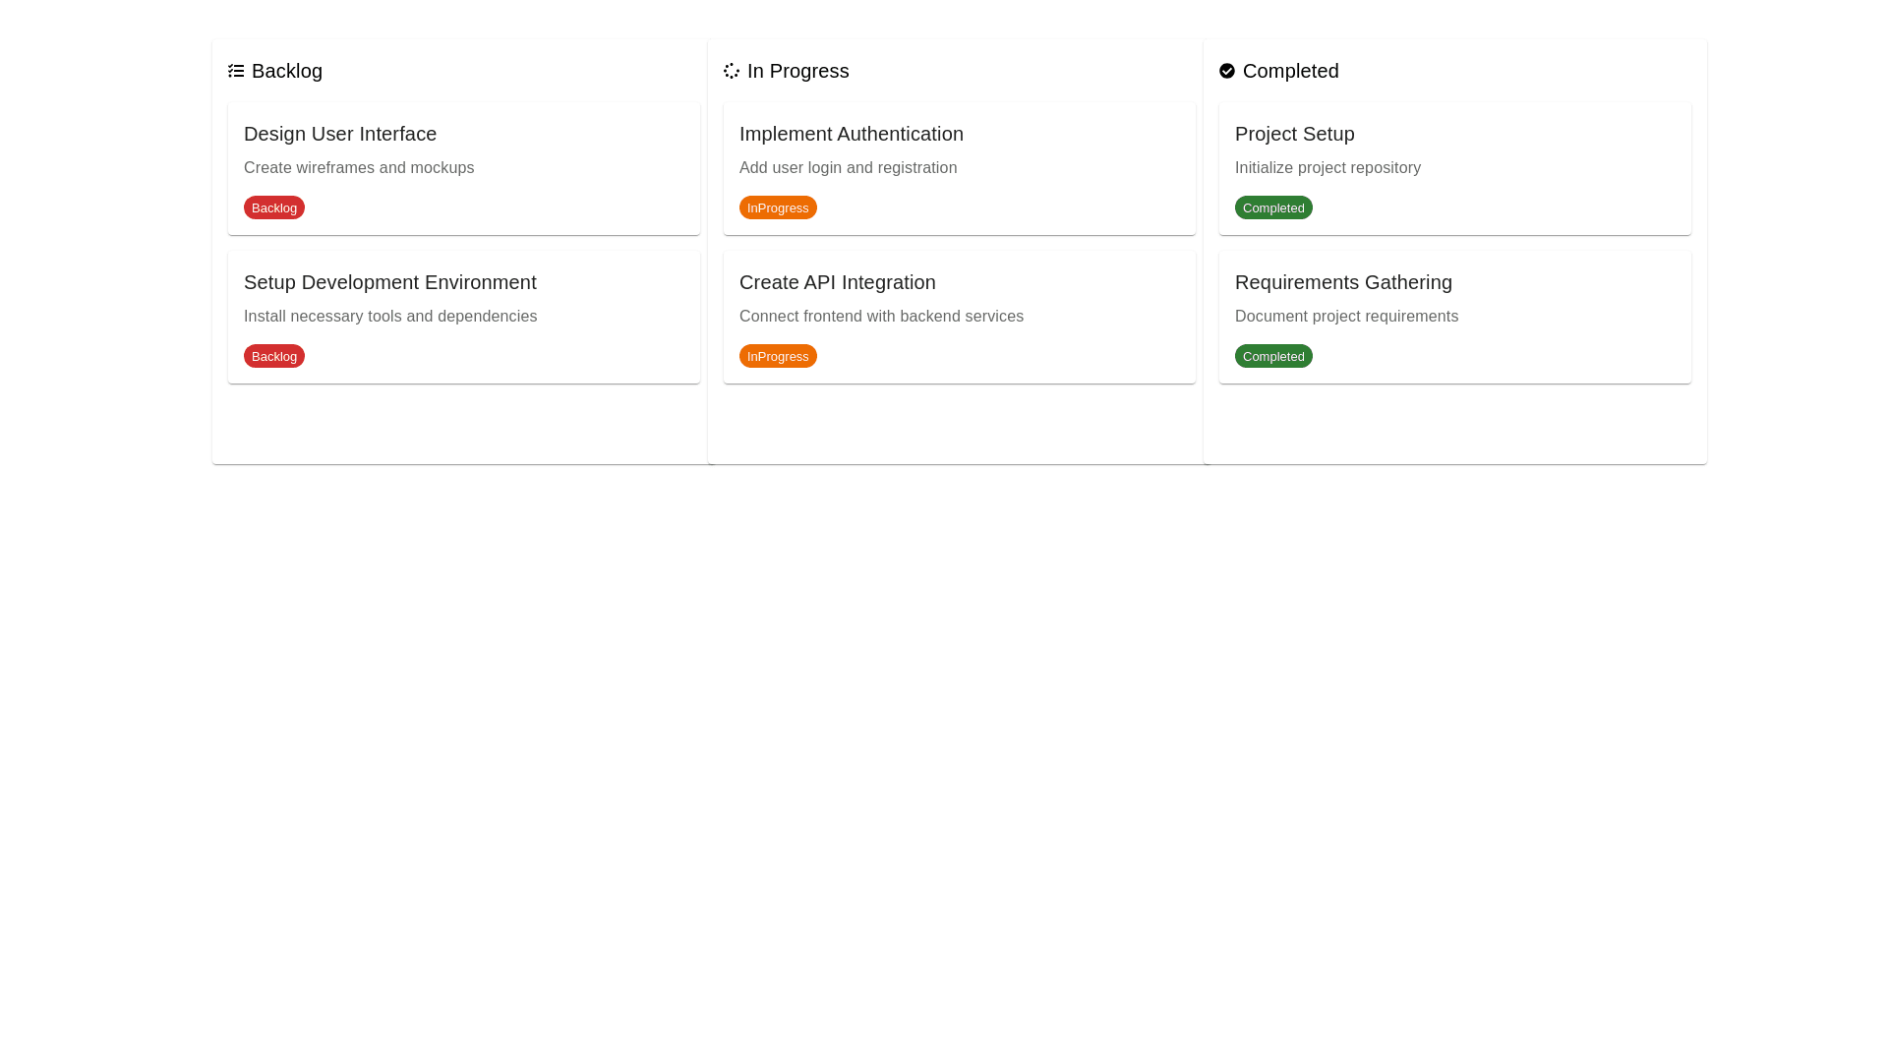
Task: Click the "Create wireframes and mockups" description
Action: pos(359,168)
